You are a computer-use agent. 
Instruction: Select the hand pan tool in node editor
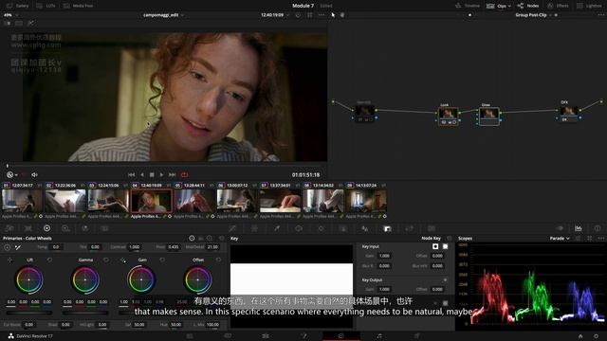click(342, 15)
